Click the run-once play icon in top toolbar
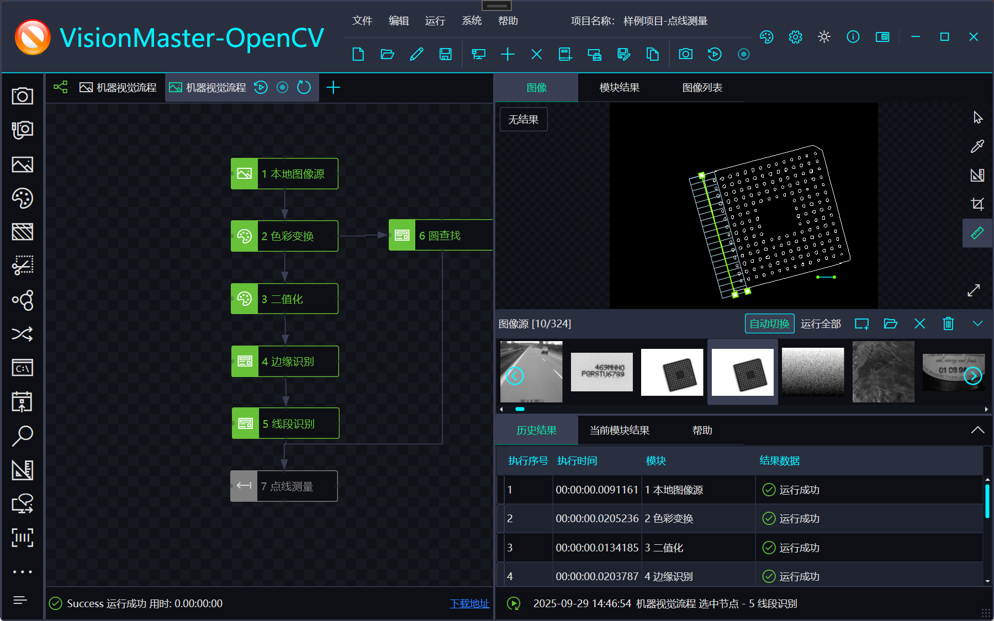The height and width of the screenshot is (621, 994). 715,54
